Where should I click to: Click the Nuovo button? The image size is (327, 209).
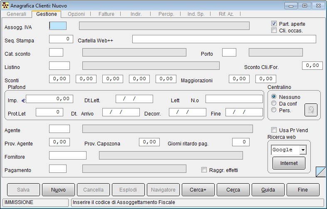click(x=58, y=189)
